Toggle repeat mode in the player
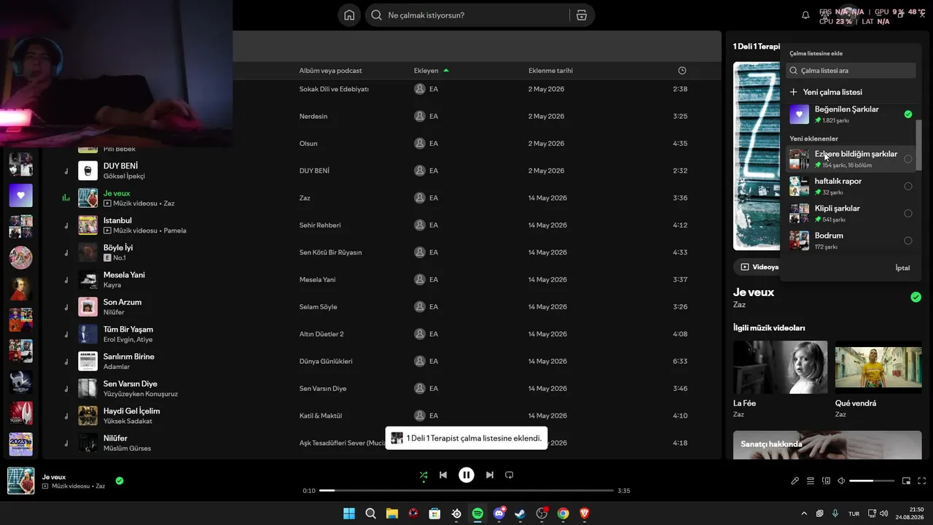This screenshot has width=933, height=525. 510,475
